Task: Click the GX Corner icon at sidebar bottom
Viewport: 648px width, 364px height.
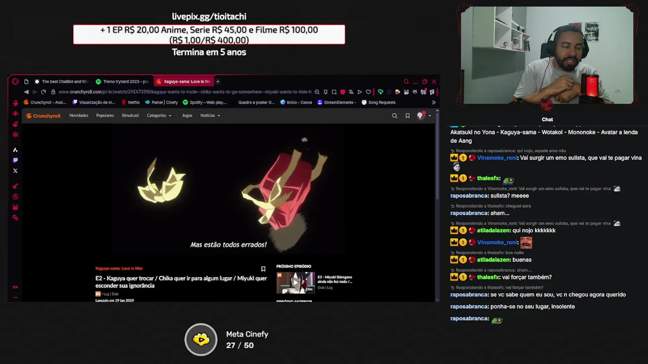Action: 15,287
